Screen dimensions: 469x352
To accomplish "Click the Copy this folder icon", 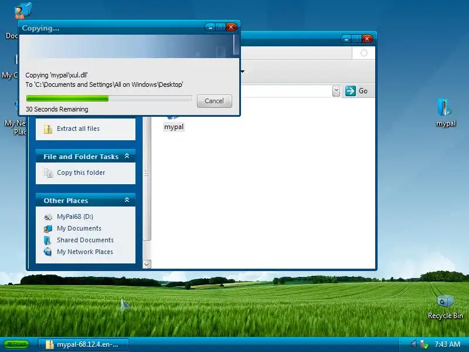I will click(48, 173).
